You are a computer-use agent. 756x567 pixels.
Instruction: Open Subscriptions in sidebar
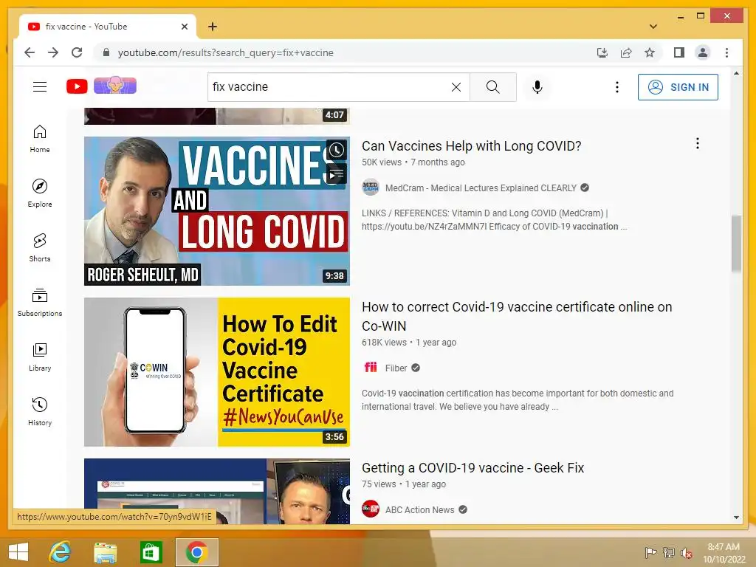[x=40, y=302]
